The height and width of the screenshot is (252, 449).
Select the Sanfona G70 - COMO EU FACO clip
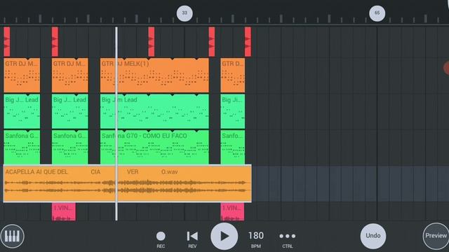click(154, 147)
